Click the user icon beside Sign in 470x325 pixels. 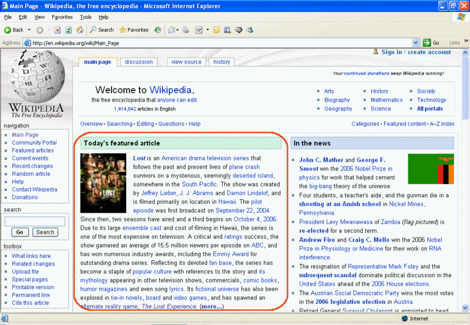coord(375,52)
